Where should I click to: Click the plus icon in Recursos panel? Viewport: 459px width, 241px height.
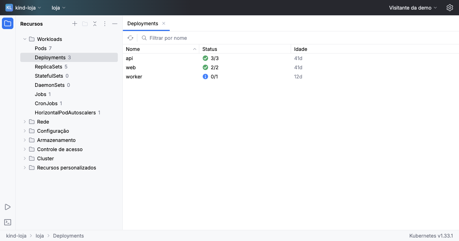tap(75, 24)
